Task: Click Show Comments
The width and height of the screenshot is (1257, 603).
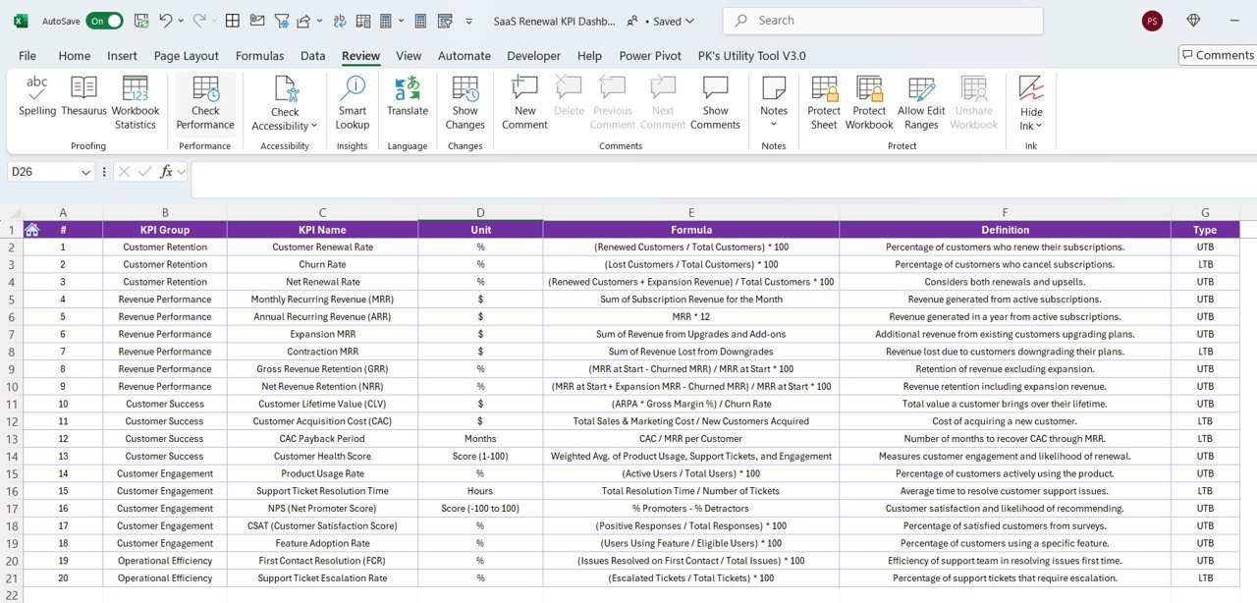Action: pyautogui.click(x=716, y=103)
